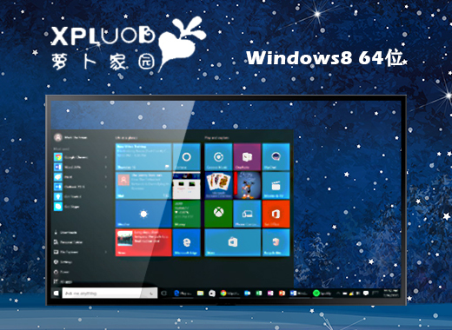Open OneNote on the taskbar
This screenshot has height=330, width=452.
click(x=270, y=294)
